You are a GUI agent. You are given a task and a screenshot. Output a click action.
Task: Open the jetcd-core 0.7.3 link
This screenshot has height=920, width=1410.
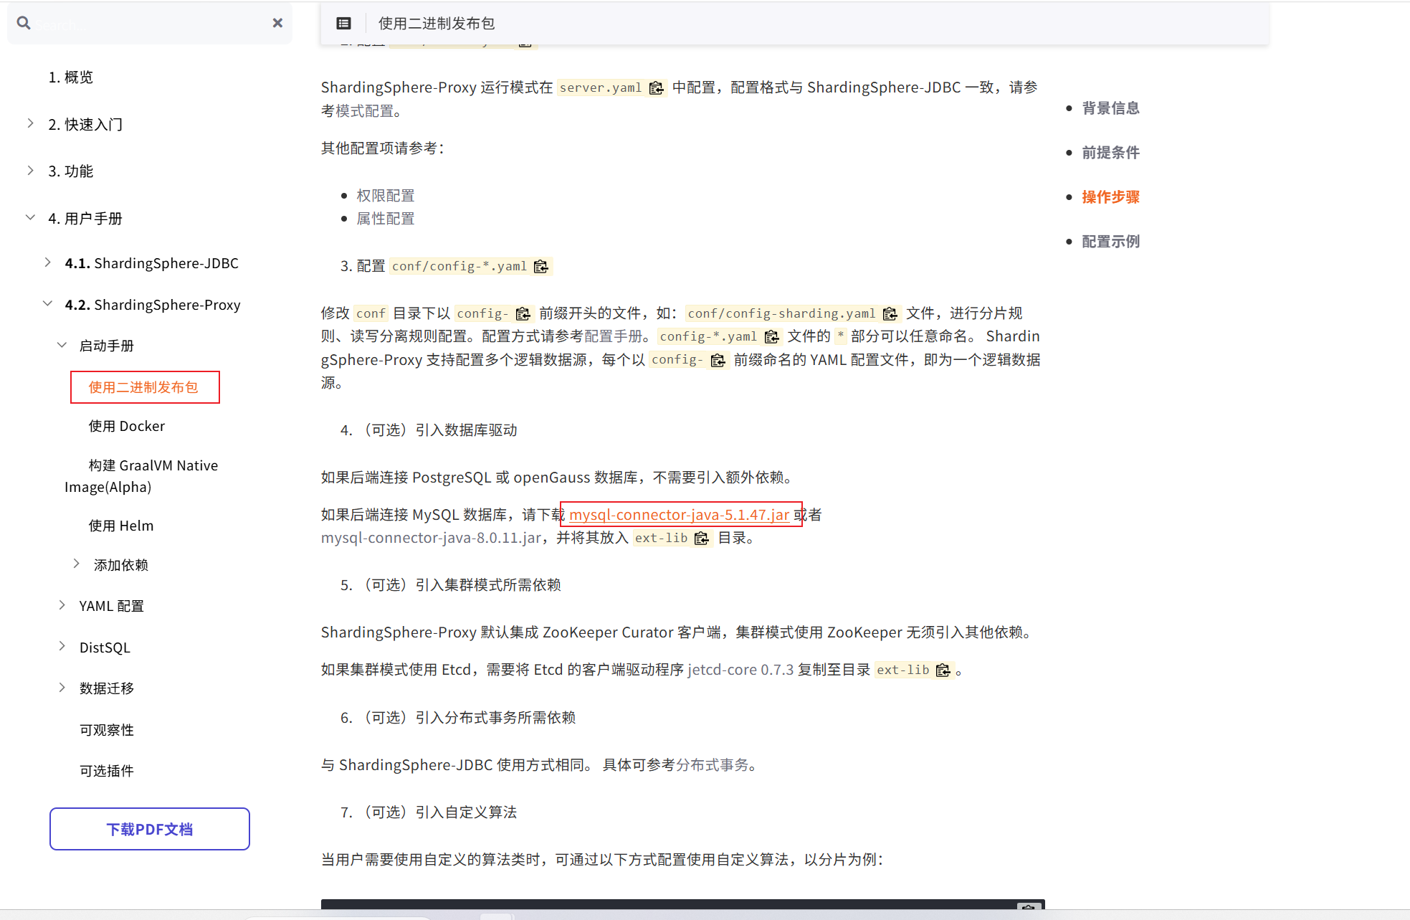(x=740, y=670)
